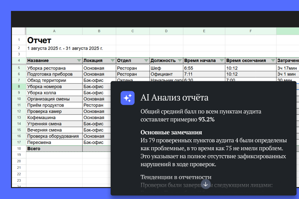Image resolution: width=299 pixels, height=199 pixels.
Task: Open filter for Отдел column
Action: pyautogui.click(x=146, y=61)
